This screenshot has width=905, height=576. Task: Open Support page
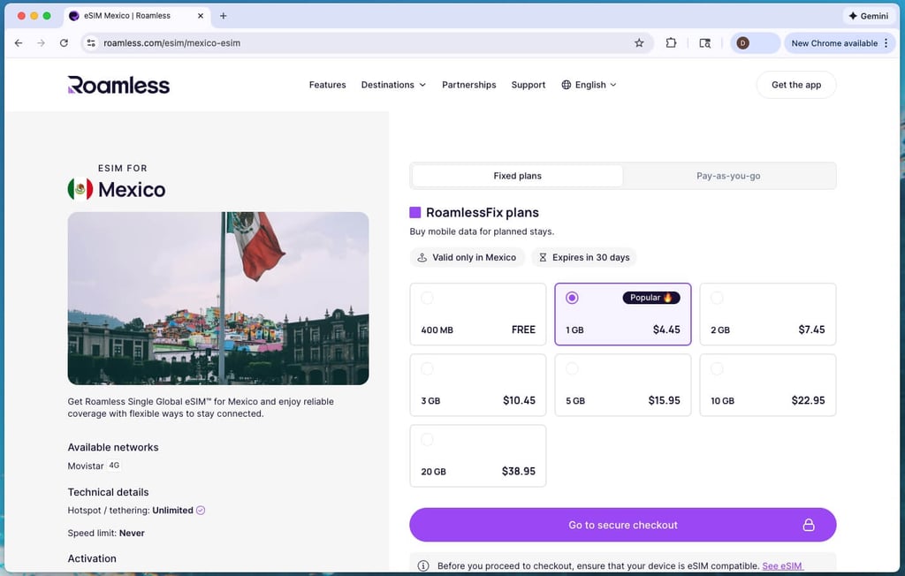529,85
